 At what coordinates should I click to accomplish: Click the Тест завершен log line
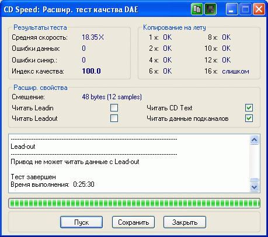[33, 177]
